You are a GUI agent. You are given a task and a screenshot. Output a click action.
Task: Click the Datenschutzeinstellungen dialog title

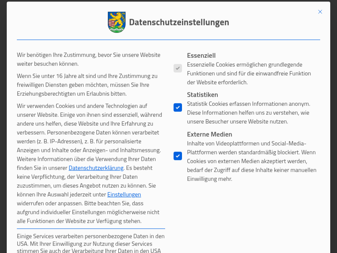click(x=179, y=22)
